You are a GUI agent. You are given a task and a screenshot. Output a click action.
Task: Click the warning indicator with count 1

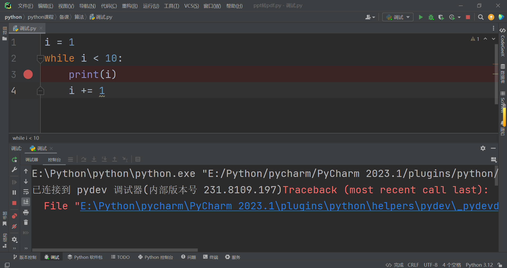(475, 39)
